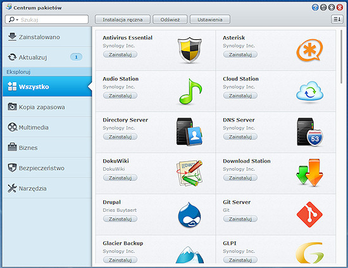Click the Directory Server title text
348x268 pixels.
tap(125, 120)
